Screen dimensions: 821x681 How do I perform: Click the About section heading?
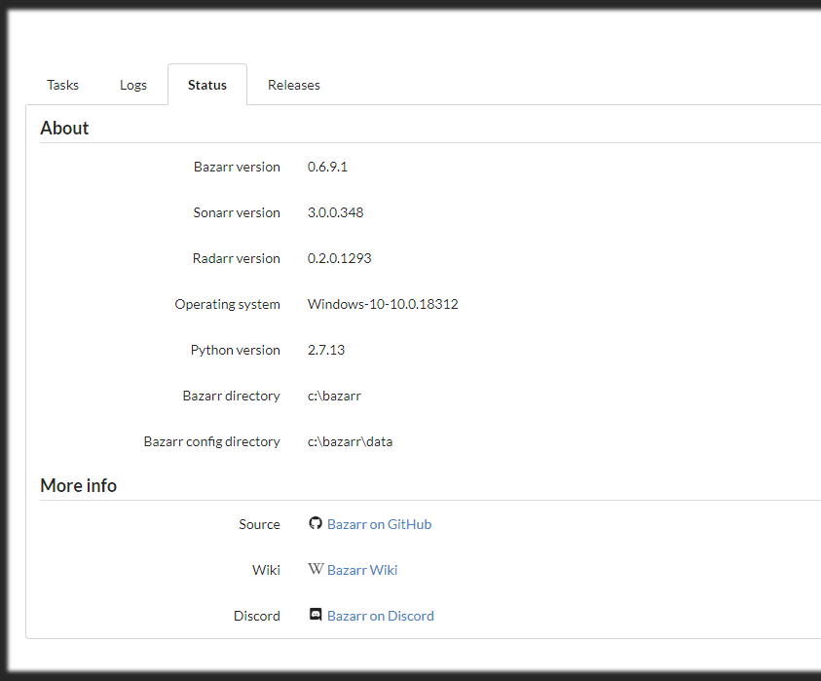pyautogui.click(x=64, y=129)
